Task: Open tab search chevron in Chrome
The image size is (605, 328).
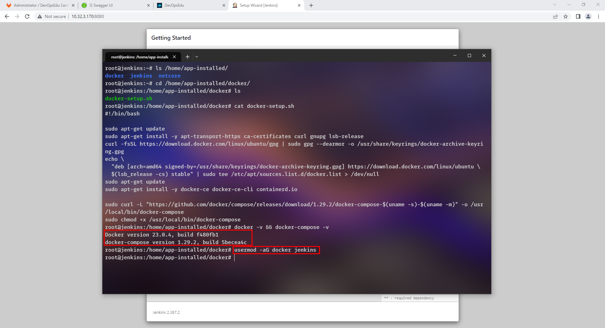Action: coord(555,4)
